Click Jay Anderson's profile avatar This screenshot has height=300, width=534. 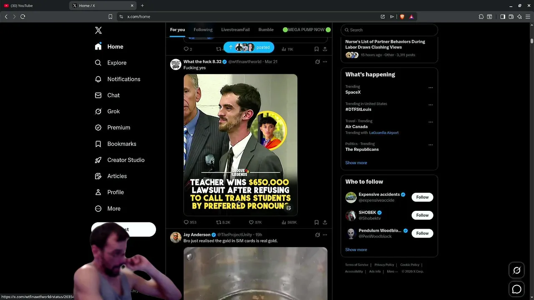[x=176, y=237]
